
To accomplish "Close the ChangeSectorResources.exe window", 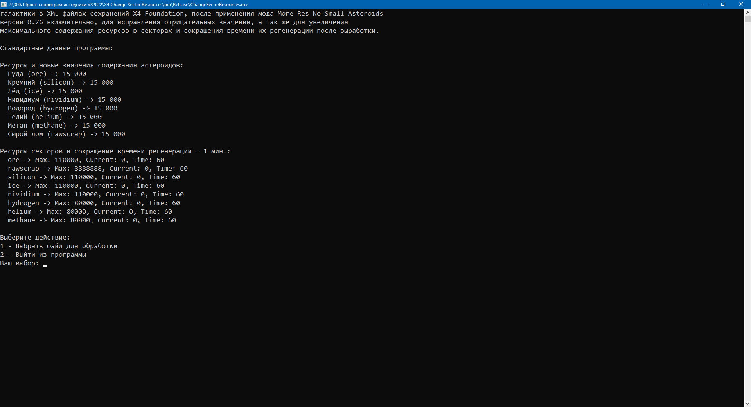I will [741, 4].
